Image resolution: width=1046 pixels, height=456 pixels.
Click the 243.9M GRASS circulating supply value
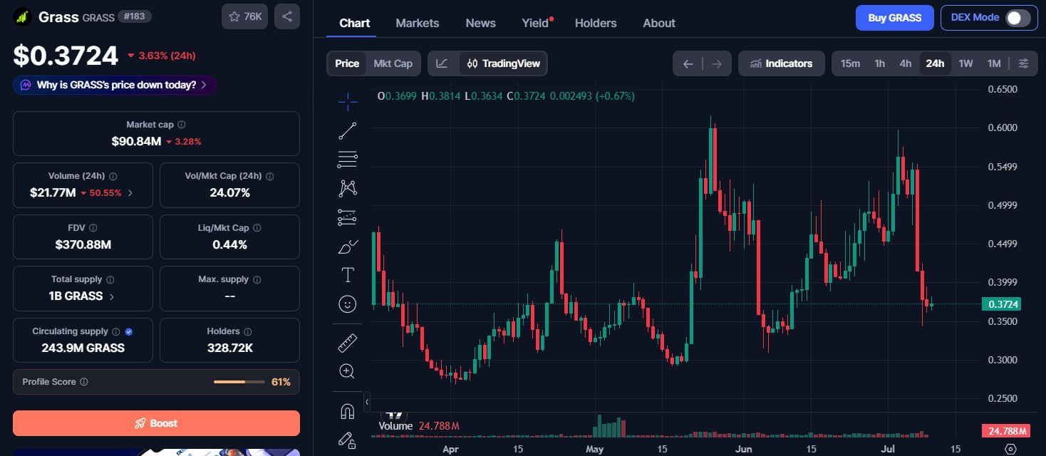pos(83,348)
